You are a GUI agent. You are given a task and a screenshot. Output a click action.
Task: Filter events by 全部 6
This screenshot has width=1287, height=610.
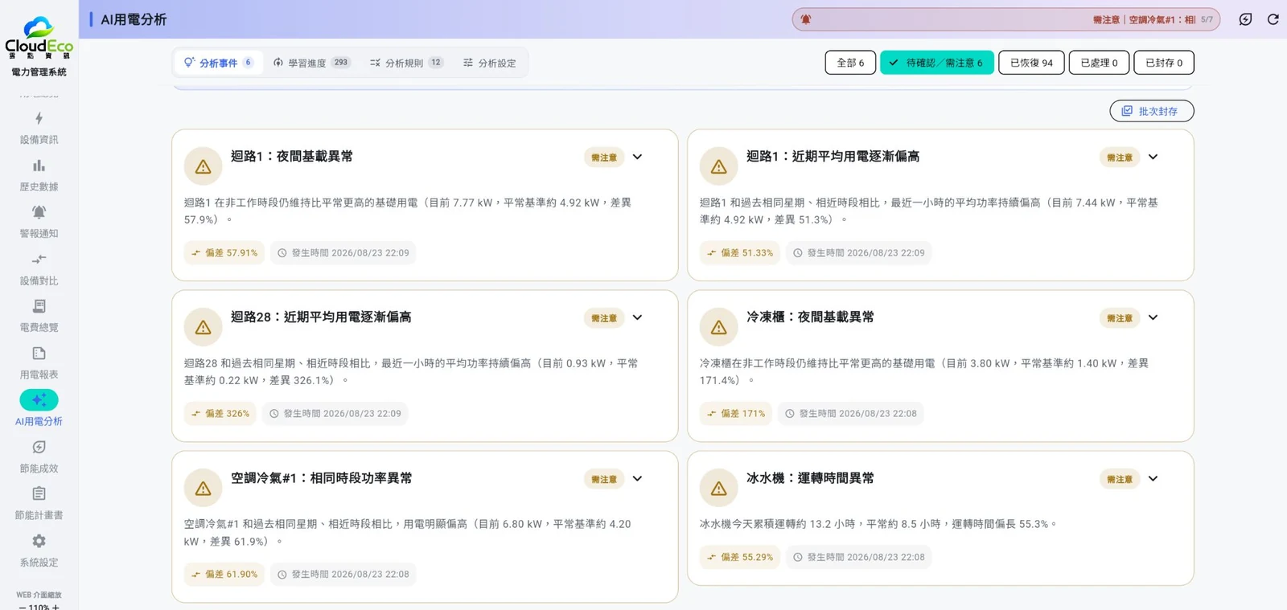point(850,63)
